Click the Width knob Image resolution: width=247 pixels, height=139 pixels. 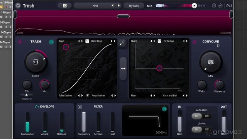coord(202,85)
